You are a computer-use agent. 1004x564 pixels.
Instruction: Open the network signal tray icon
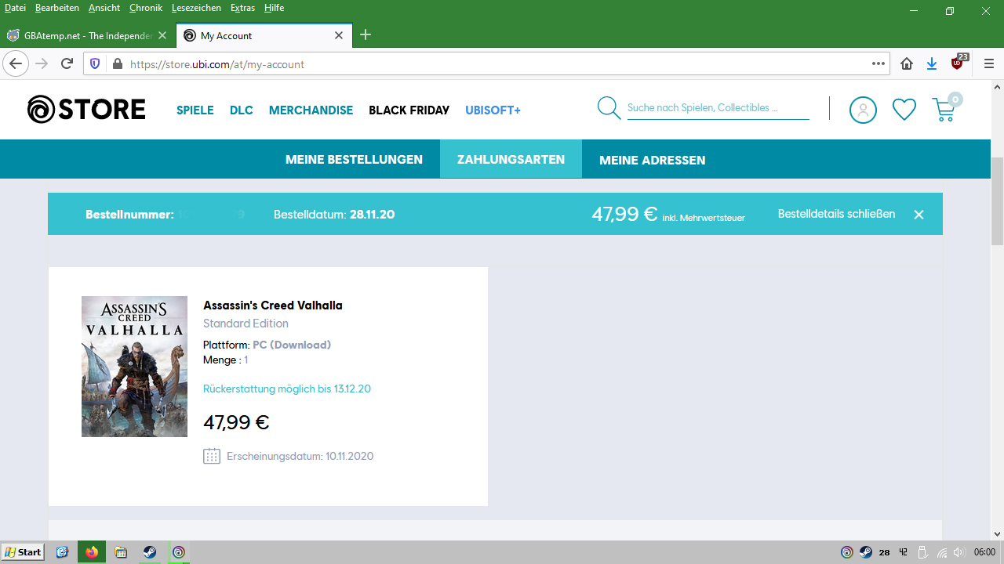pyautogui.click(x=942, y=552)
